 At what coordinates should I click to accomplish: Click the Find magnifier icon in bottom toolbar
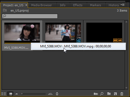click(x=102, y=94)
